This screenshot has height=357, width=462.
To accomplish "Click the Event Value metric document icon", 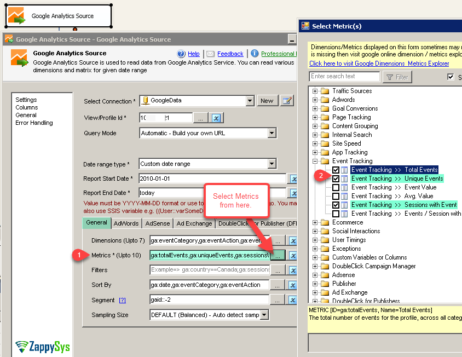I will click(x=344, y=187).
